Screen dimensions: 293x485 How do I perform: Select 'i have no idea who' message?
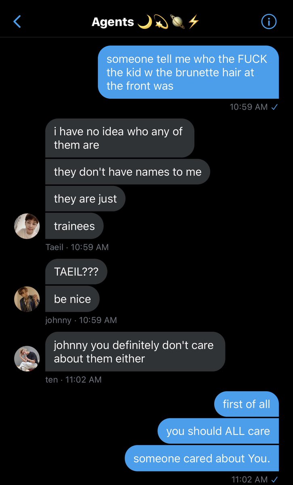pos(120,138)
